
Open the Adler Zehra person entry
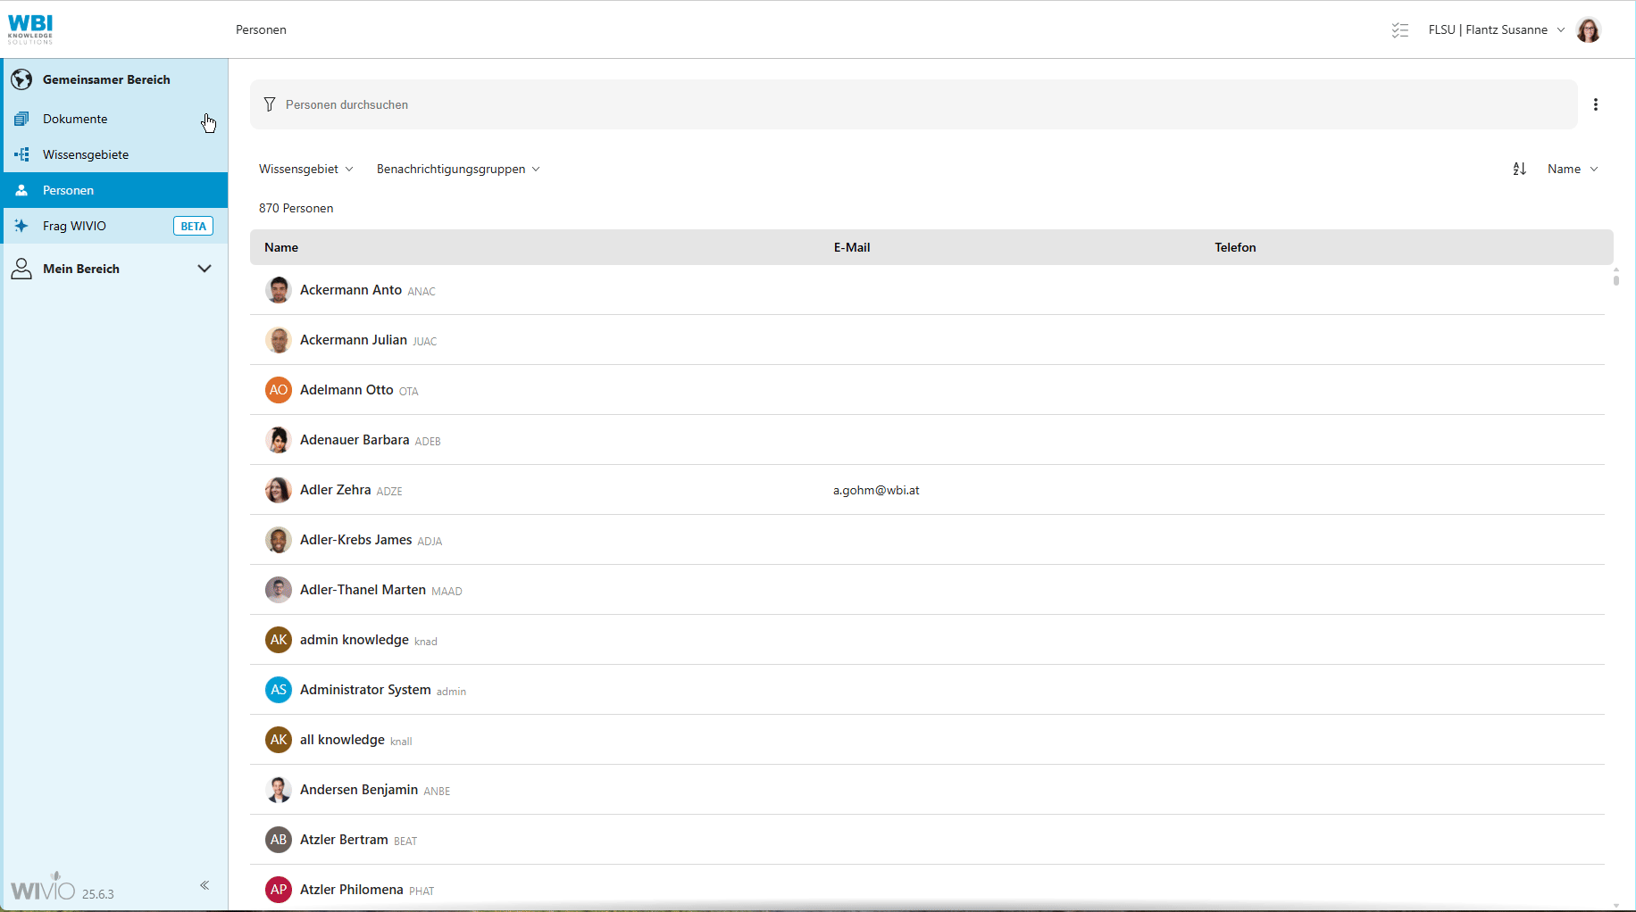coord(335,490)
